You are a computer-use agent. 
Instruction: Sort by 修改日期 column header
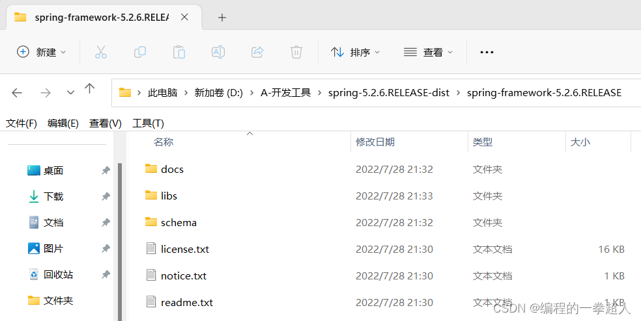[375, 142]
